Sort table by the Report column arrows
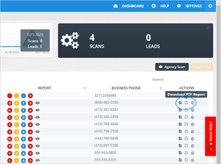 [x=85, y=88]
